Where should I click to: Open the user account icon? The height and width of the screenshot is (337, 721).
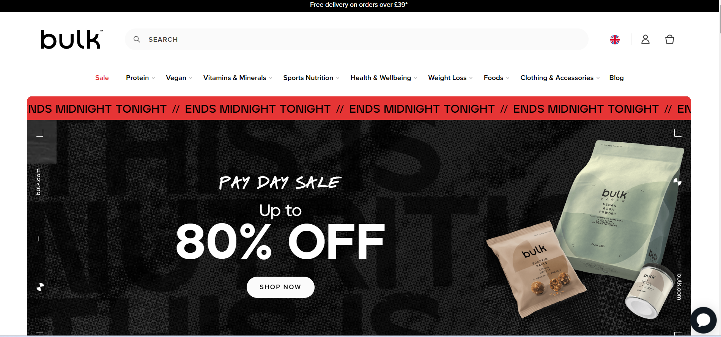645,39
